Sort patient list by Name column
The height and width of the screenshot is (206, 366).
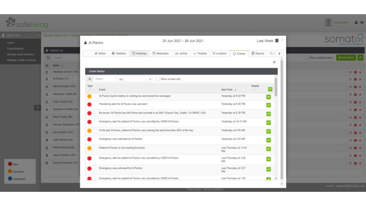pyautogui.click(x=58, y=66)
